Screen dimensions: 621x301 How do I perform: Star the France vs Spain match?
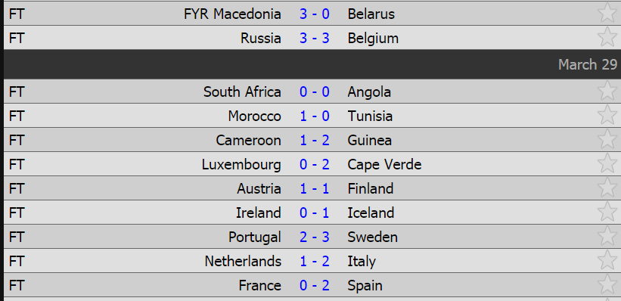click(x=607, y=284)
